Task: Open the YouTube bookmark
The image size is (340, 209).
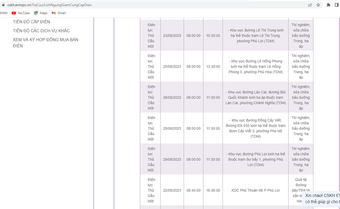Action: coord(21,13)
